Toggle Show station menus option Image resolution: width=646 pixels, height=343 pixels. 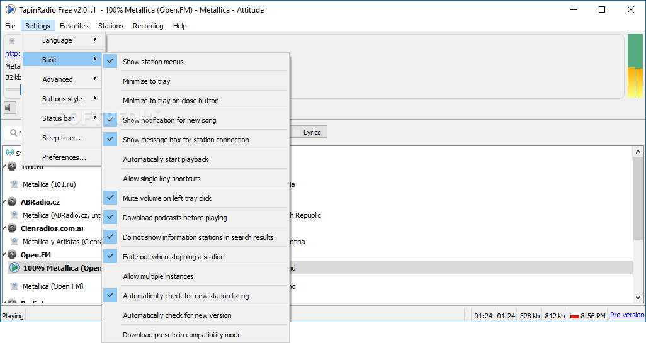click(x=196, y=61)
